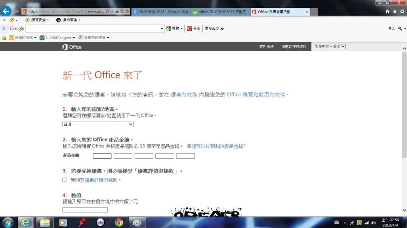The image size is (407, 228).
Task: Open Favorites star icon at top right
Action: 395,11
